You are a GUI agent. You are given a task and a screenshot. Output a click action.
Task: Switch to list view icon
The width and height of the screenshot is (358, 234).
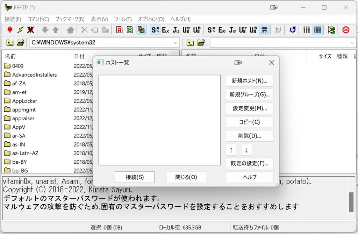pyautogui.click(x=306, y=30)
